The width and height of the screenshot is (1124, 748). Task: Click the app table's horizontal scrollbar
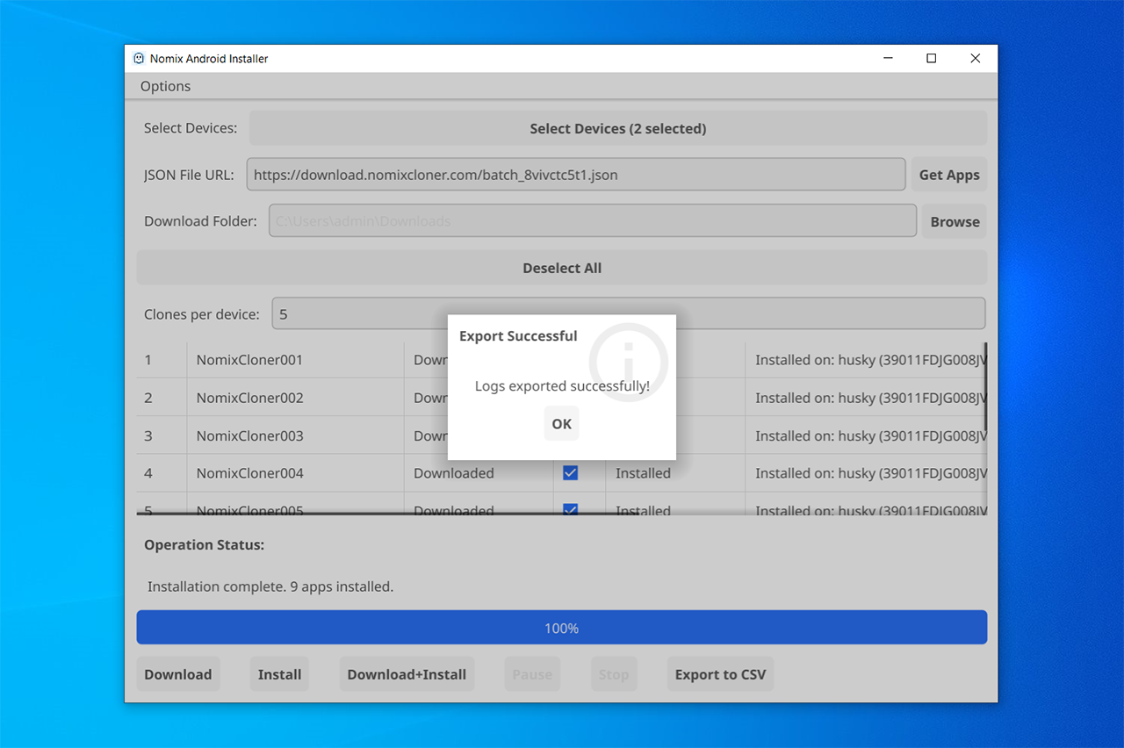tap(387, 514)
